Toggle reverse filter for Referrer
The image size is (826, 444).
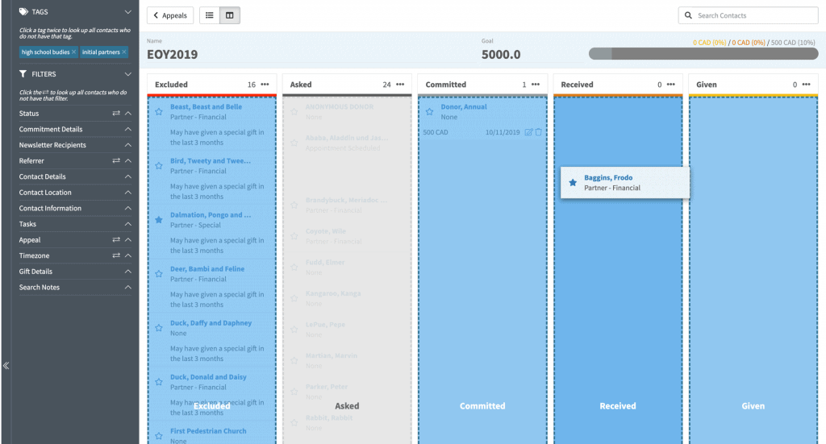point(116,160)
